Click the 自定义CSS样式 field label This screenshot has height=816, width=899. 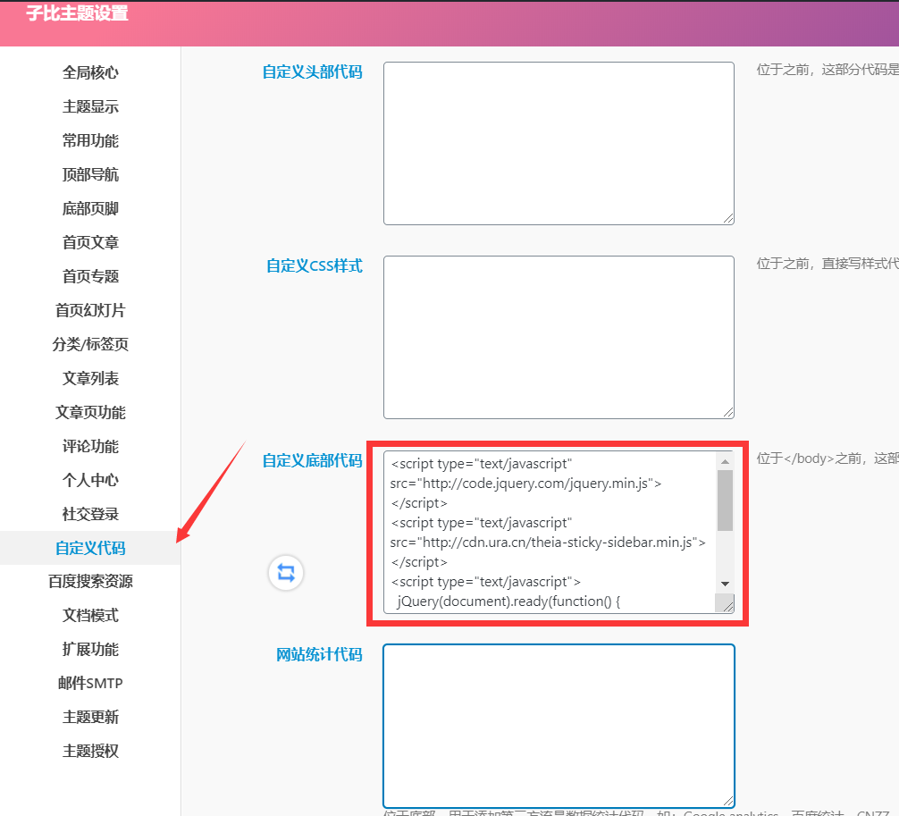point(315,265)
